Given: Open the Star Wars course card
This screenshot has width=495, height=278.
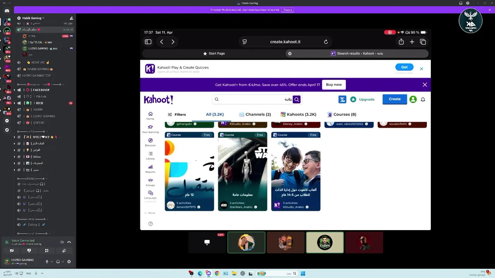Looking at the screenshot, I should click(242, 171).
